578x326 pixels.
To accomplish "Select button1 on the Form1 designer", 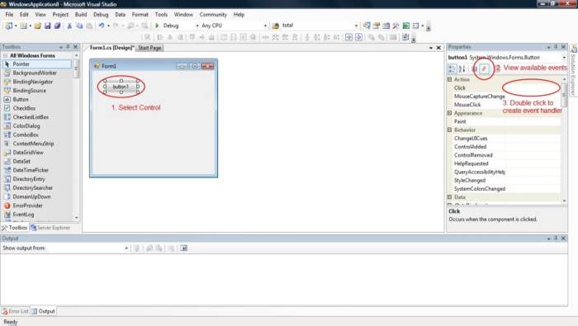I will pyautogui.click(x=121, y=87).
